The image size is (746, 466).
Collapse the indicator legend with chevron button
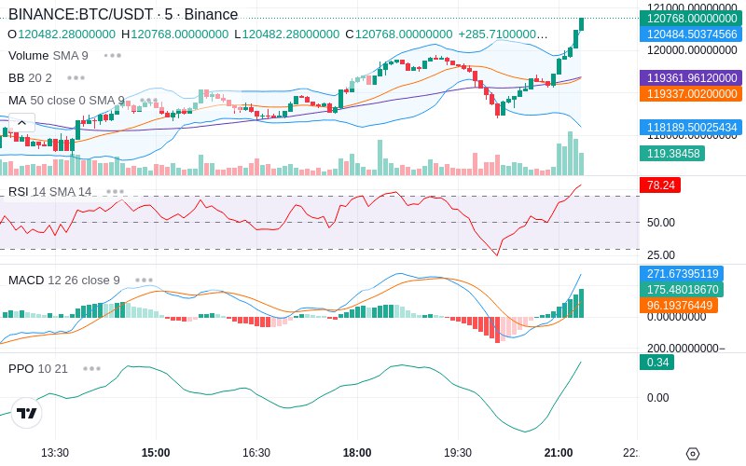point(21,123)
